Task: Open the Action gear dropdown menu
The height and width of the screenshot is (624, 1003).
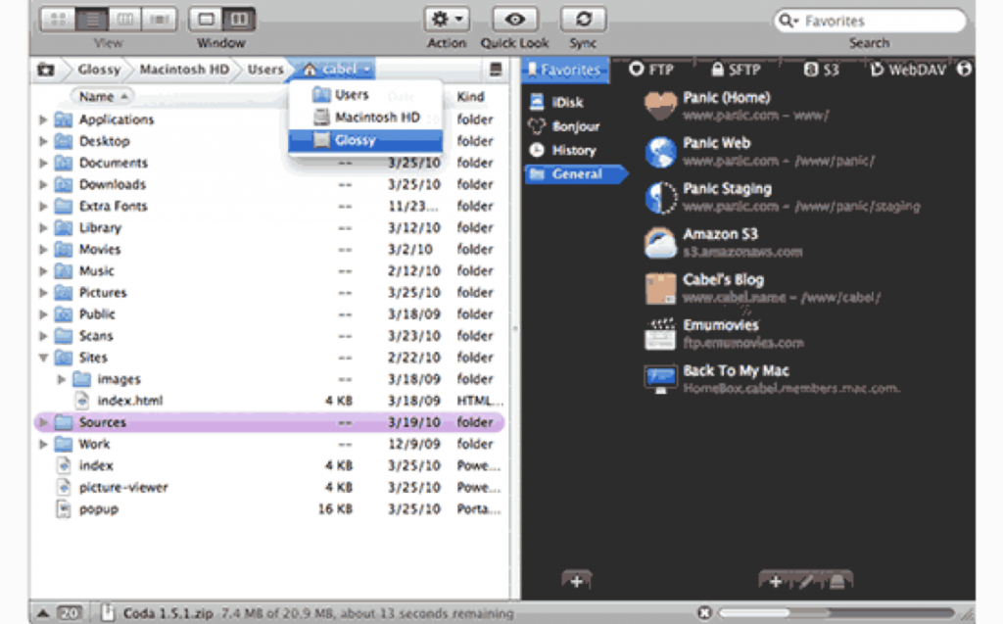Action: tap(447, 20)
